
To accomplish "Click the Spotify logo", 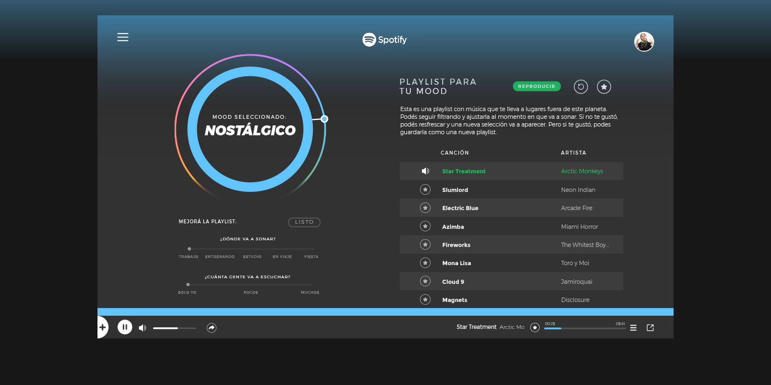I will click(x=384, y=40).
